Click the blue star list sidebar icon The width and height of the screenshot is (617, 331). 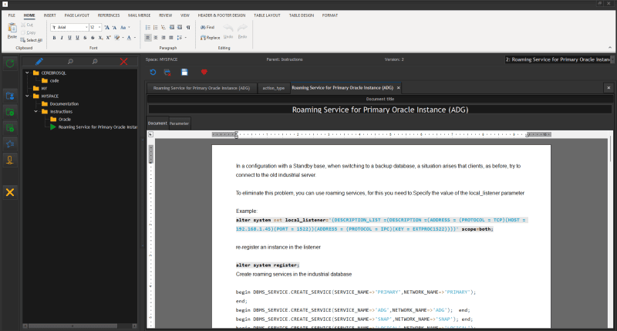[x=10, y=144]
